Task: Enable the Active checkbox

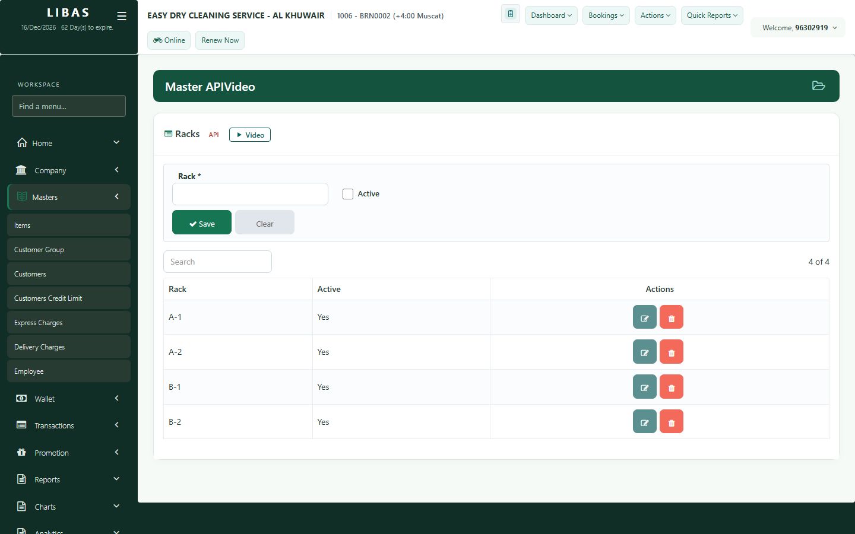Action: 348,194
